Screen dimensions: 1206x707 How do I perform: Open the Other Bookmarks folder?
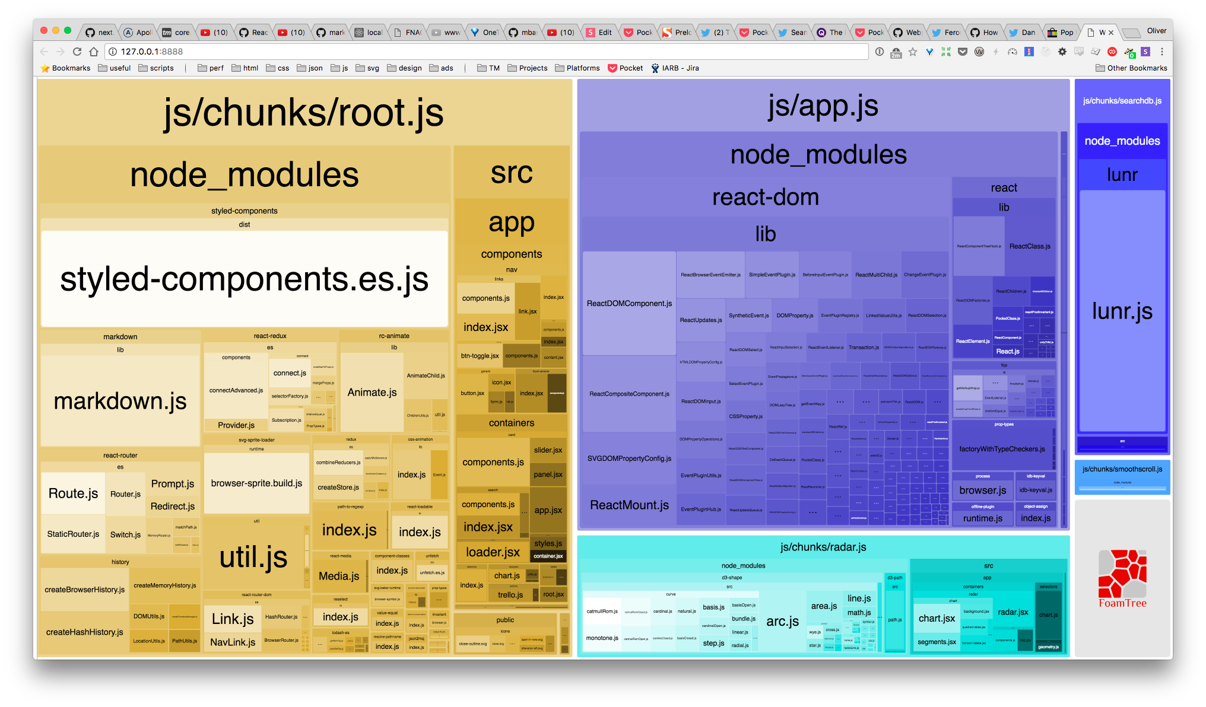[x=1131, y=68]
